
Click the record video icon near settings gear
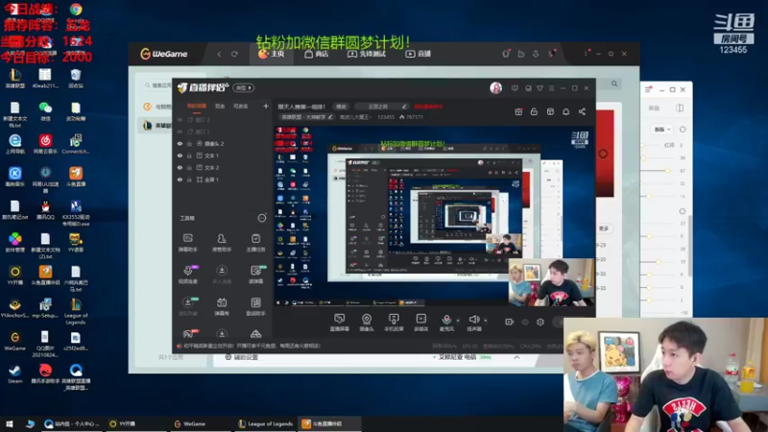pos(510,322)
